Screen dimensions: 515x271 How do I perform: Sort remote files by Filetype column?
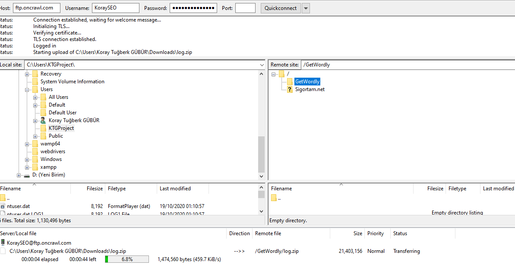tap(462, 189)
